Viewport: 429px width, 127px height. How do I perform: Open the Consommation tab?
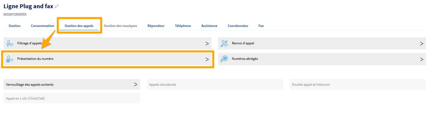pos(43,26)
